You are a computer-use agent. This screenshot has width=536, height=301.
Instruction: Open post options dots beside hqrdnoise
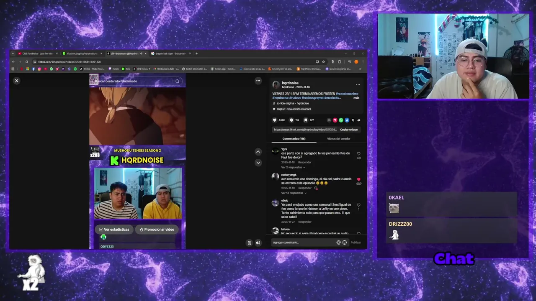[358, 85]
